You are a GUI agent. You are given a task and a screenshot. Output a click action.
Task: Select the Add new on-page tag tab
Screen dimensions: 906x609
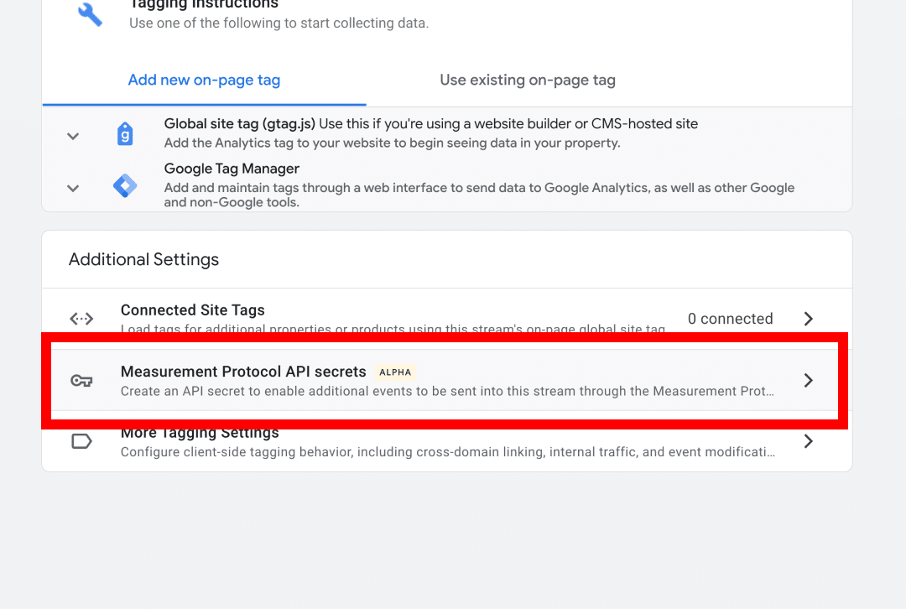tap(204, 80)
